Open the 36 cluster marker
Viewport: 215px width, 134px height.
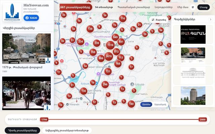105,15
